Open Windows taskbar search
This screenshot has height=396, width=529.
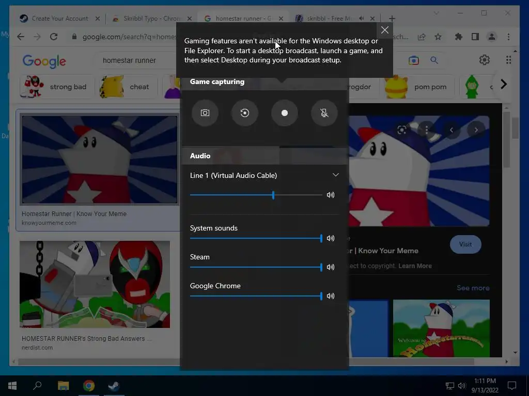point(37,386)
